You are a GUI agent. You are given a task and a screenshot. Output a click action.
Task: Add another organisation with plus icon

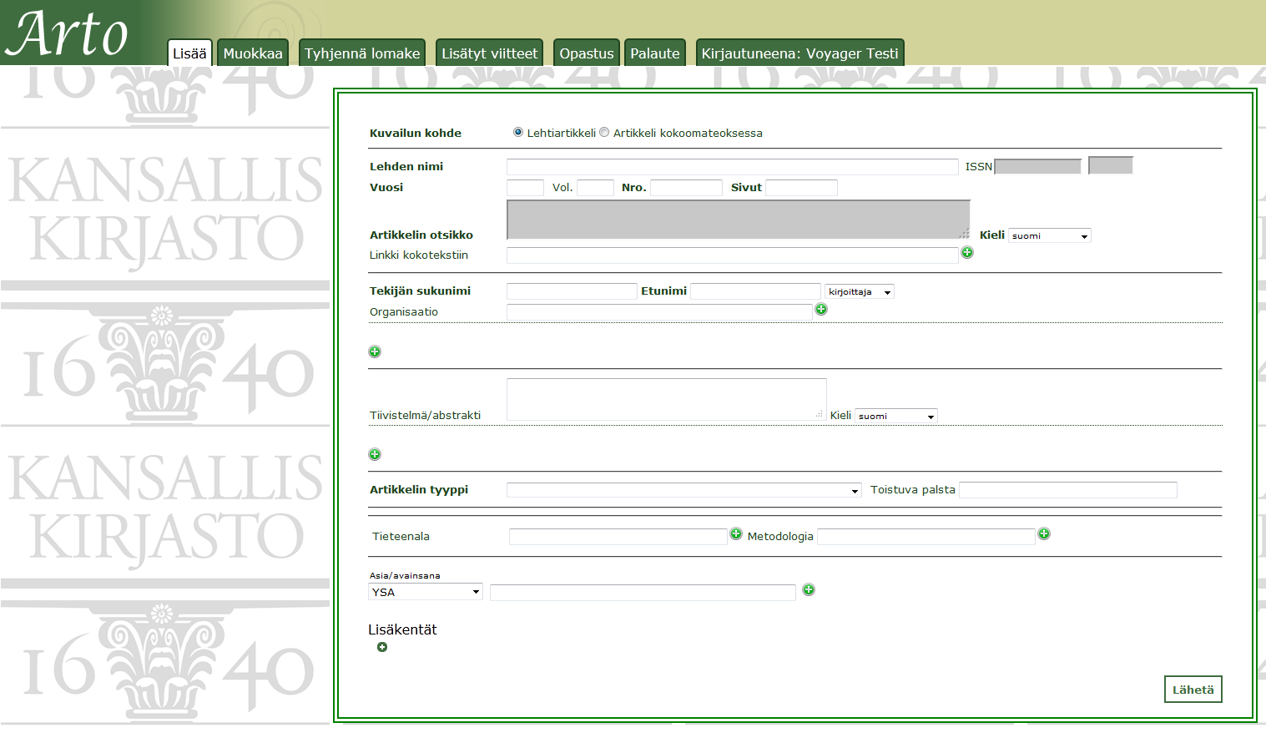click(x=821, y=309)
